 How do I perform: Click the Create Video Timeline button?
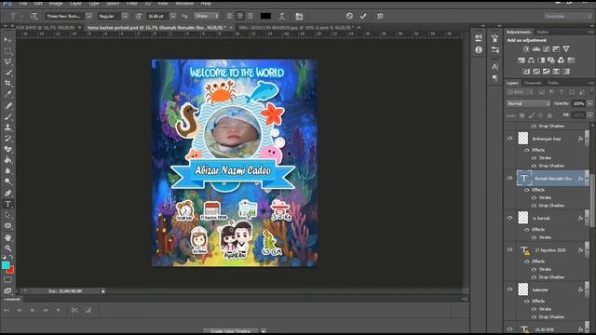231,331
